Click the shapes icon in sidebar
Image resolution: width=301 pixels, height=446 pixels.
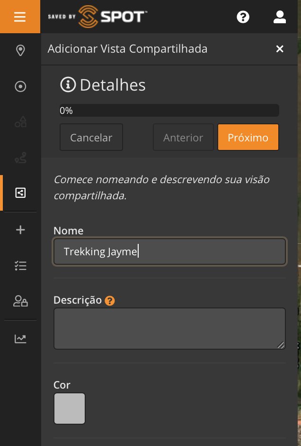20,122
